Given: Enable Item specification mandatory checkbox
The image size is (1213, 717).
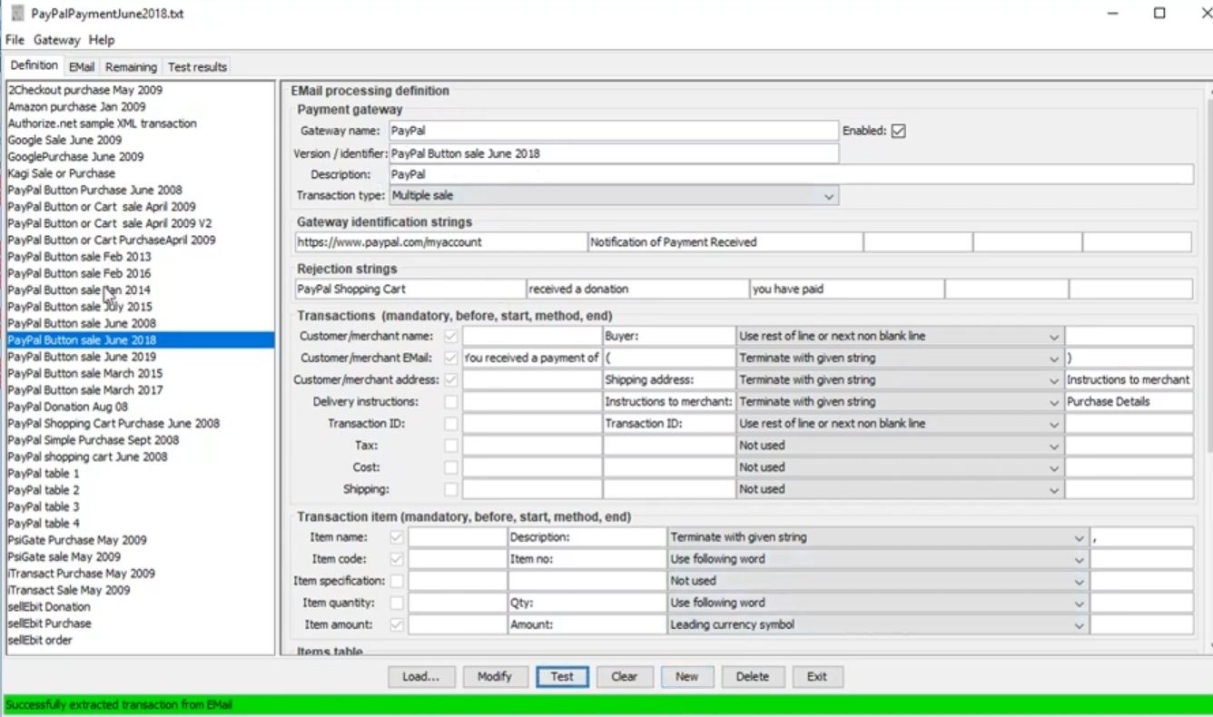Looking at the screenshot, I should point(397,581).
